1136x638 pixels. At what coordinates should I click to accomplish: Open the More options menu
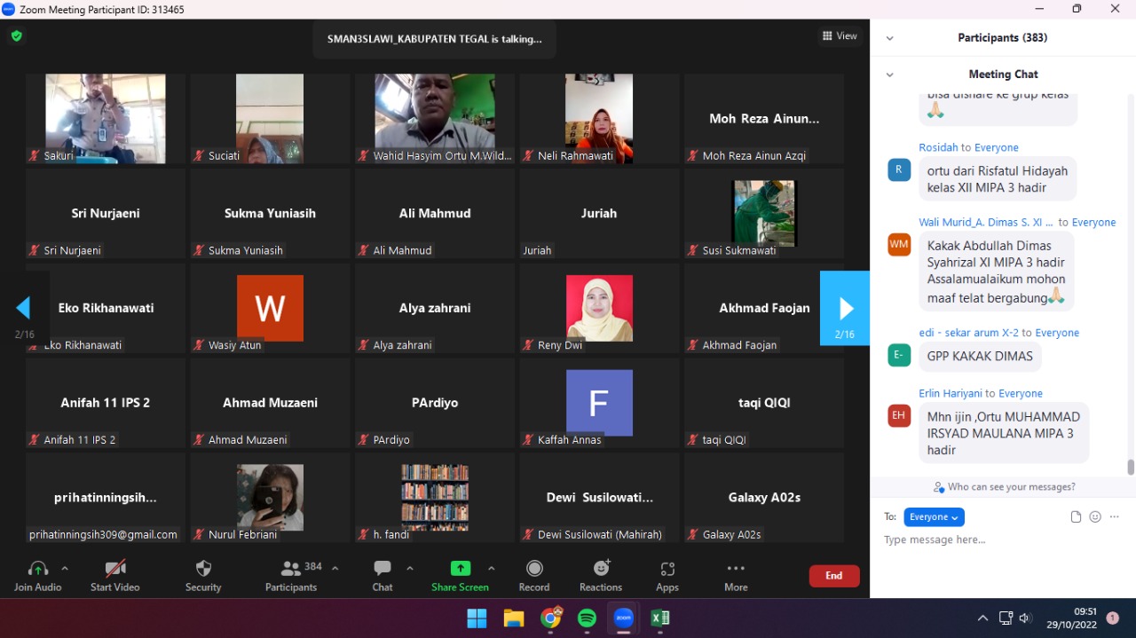pyautogui.click(x=735, y=569)
